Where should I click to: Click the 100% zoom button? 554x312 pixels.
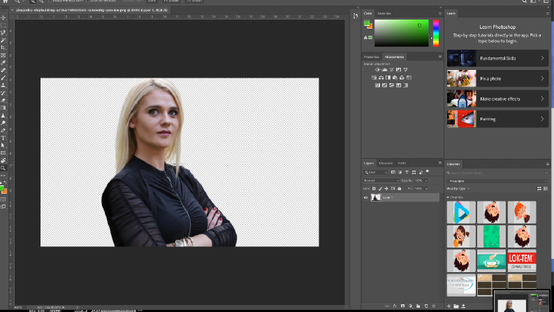coord(152,1)
